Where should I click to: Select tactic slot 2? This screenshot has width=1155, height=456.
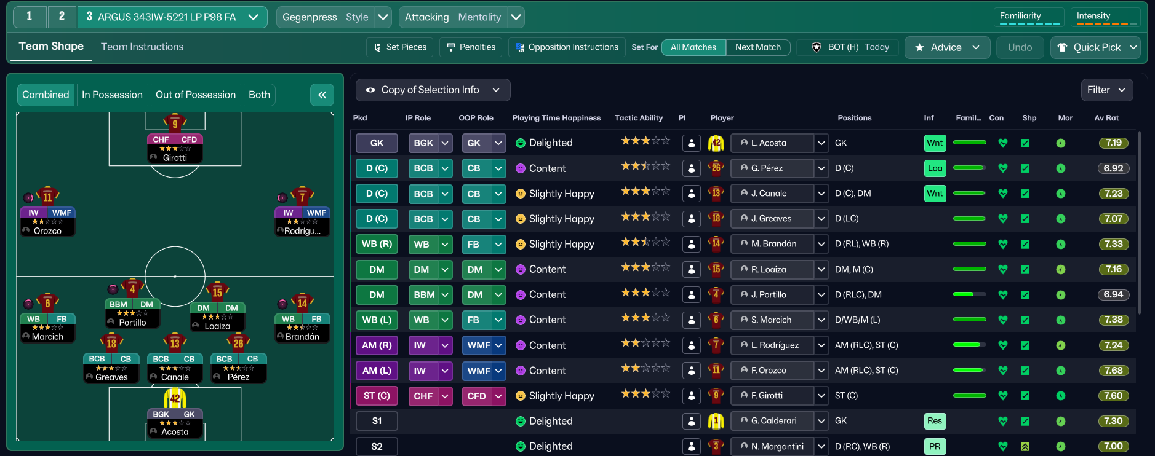tap(62, 17)
